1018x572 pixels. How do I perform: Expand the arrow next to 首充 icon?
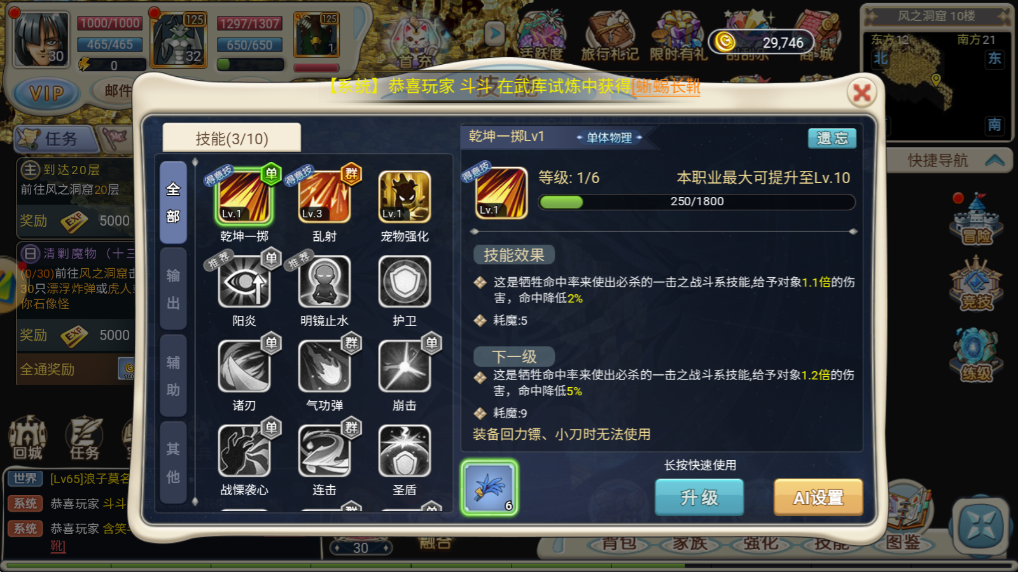pyautogui.click(x=495, y=33)
